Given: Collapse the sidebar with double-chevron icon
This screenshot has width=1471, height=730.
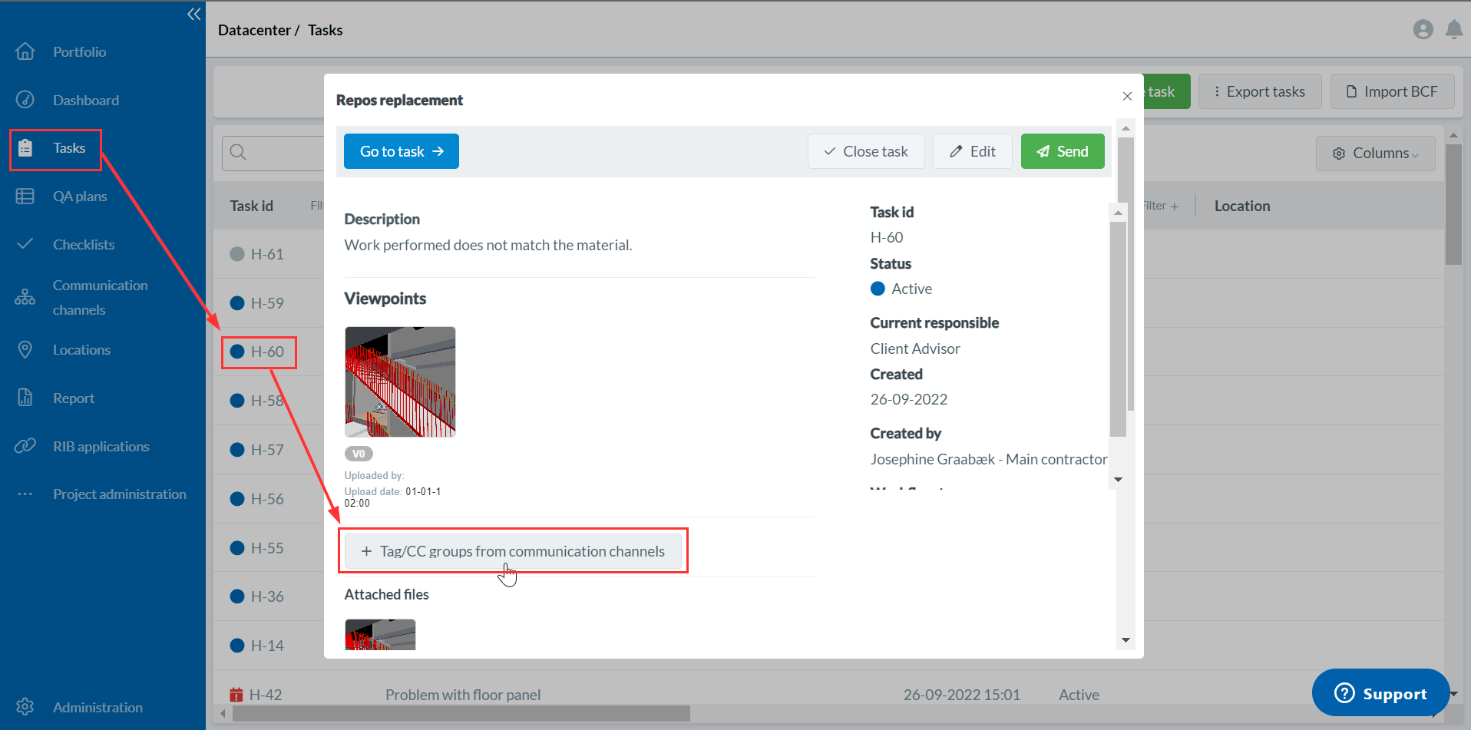Looking at the screenshot, I should (x=193, y=14).
